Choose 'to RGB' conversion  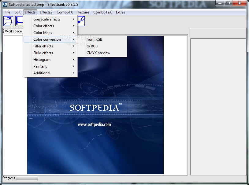[102, 46]
